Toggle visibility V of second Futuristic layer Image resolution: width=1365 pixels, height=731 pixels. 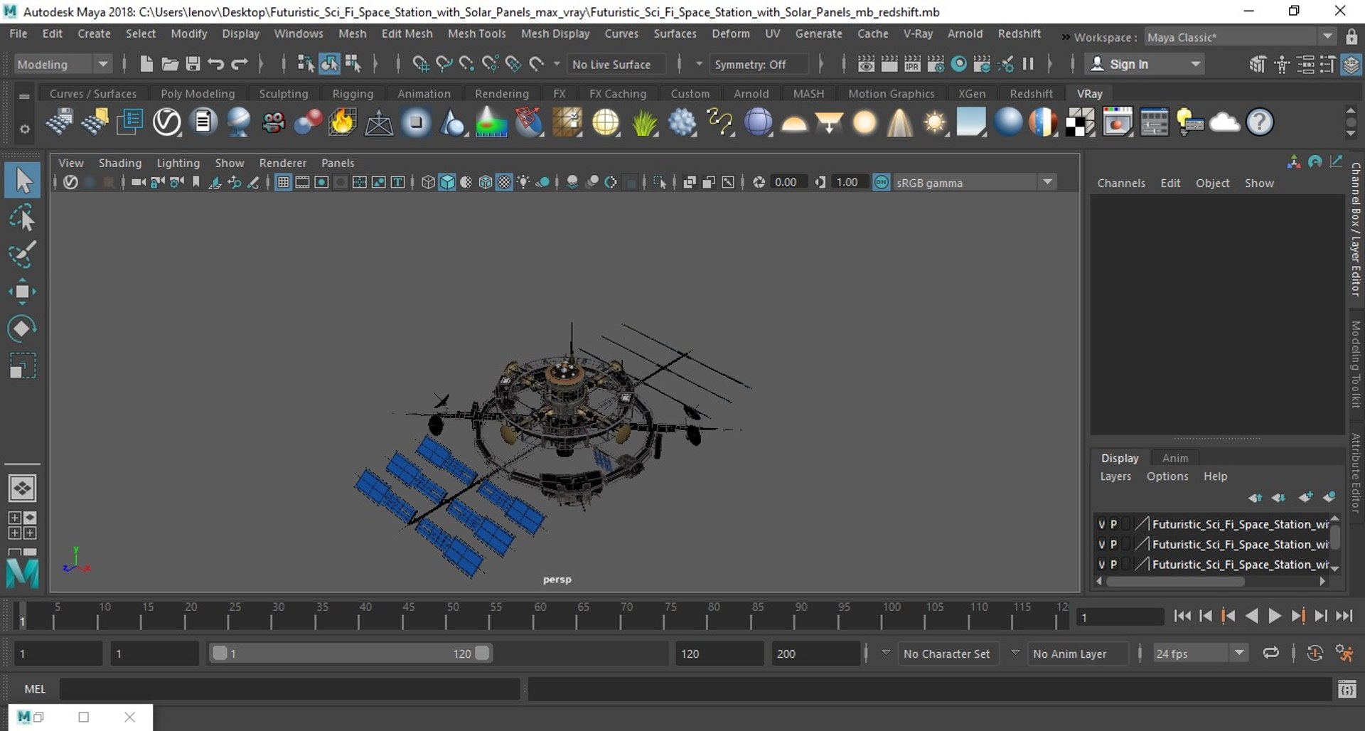(x=1102, y=544)
